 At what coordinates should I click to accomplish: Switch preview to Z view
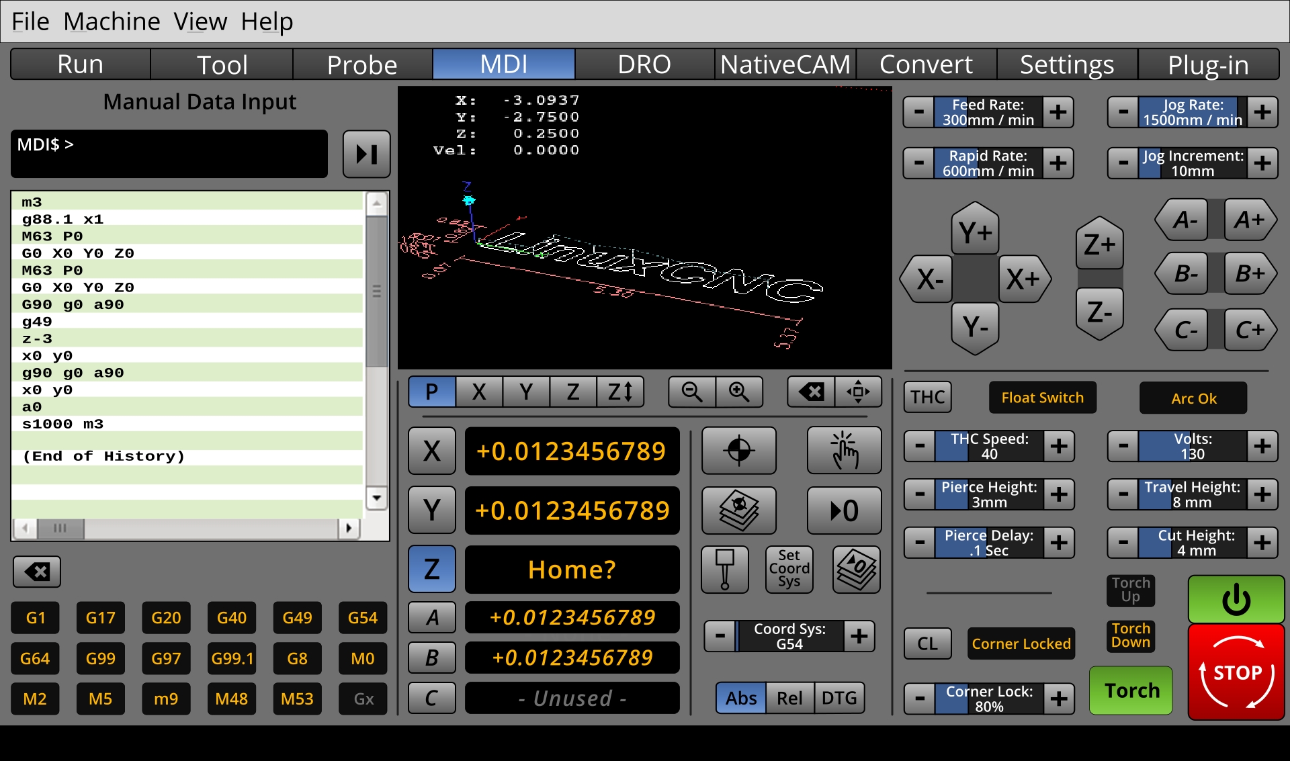(x=573, y=392)
